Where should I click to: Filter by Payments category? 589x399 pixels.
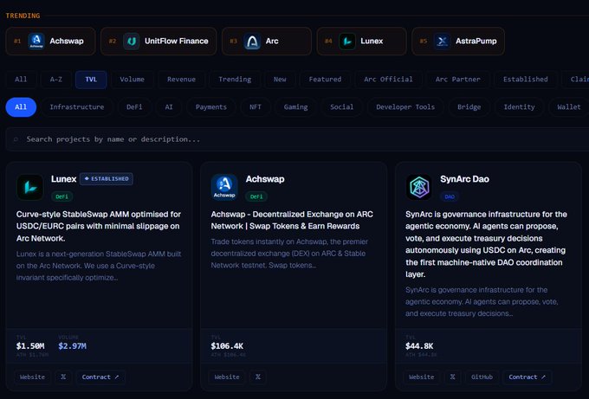(211, 107)
